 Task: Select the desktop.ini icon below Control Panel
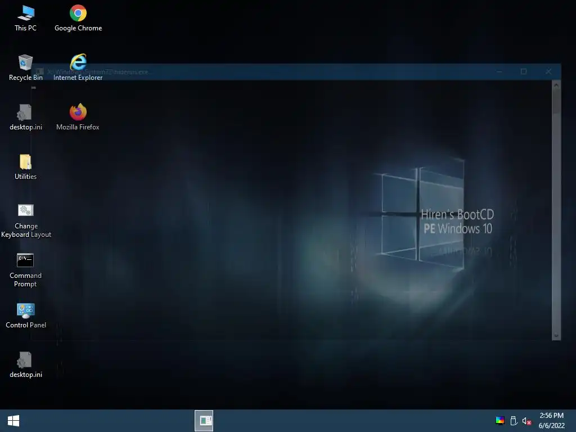[25, 364]
